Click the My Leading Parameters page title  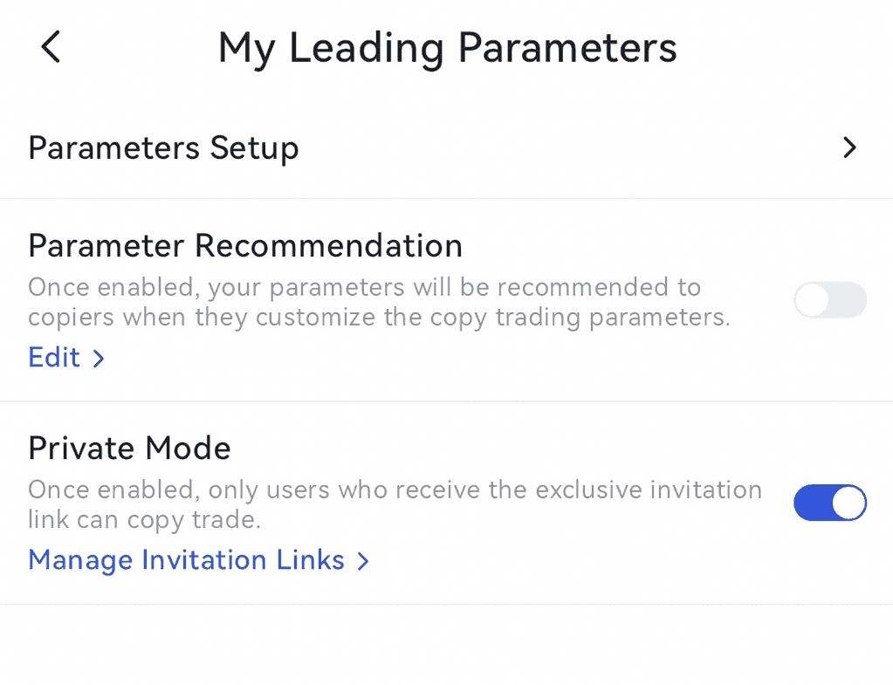(x=447, y=48)
